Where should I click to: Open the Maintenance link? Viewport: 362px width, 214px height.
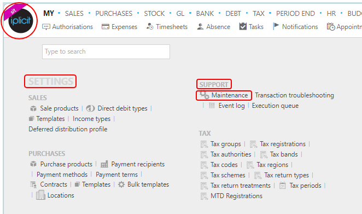[x=230, y=95]
